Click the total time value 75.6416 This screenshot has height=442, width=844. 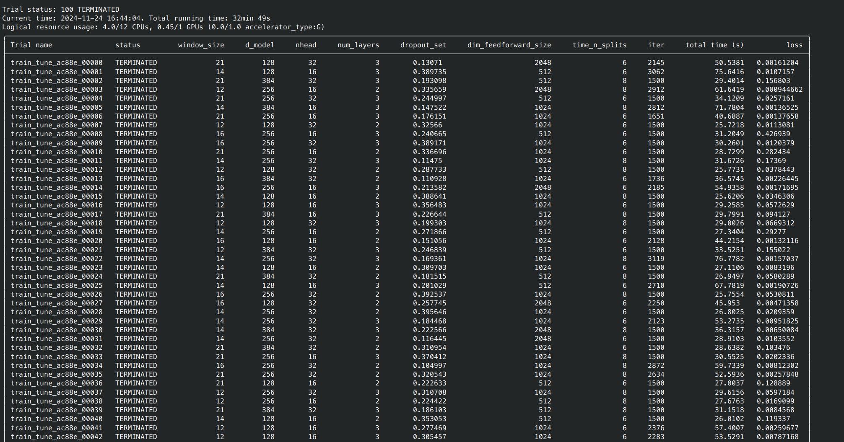point(729,72)
